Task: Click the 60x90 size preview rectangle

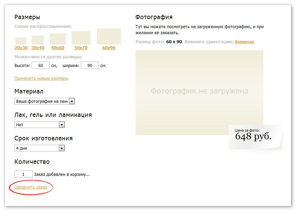Action: pos(109,37)
